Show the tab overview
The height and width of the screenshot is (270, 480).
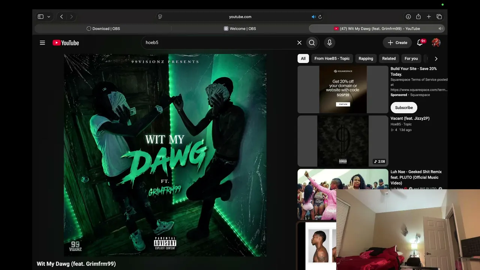click(439, 16)
